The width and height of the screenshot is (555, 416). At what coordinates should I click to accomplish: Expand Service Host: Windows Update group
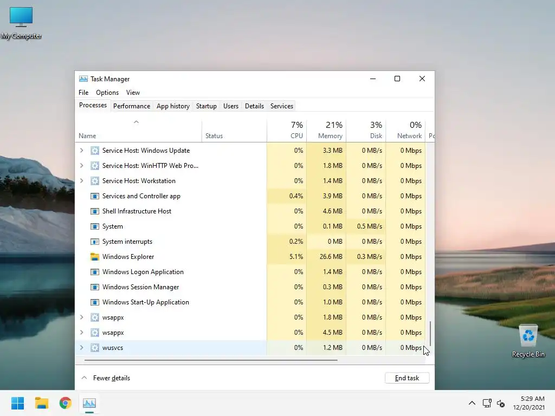pyautogui.click(x=82, y=151)
